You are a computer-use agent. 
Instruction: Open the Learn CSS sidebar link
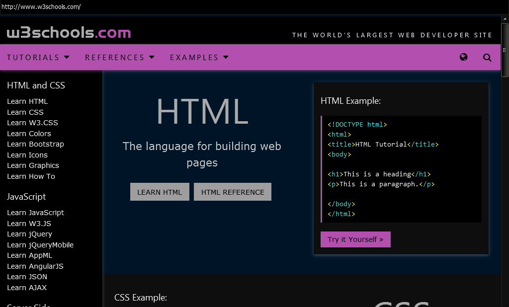coord(25,112)
